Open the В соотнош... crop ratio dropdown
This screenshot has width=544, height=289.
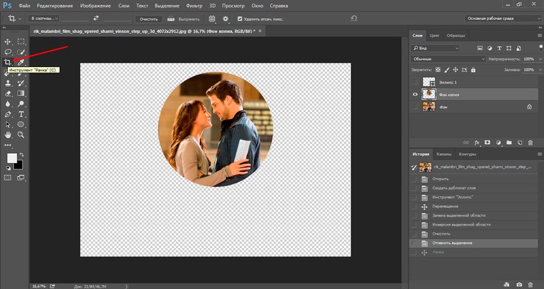[x=43, y=19]
